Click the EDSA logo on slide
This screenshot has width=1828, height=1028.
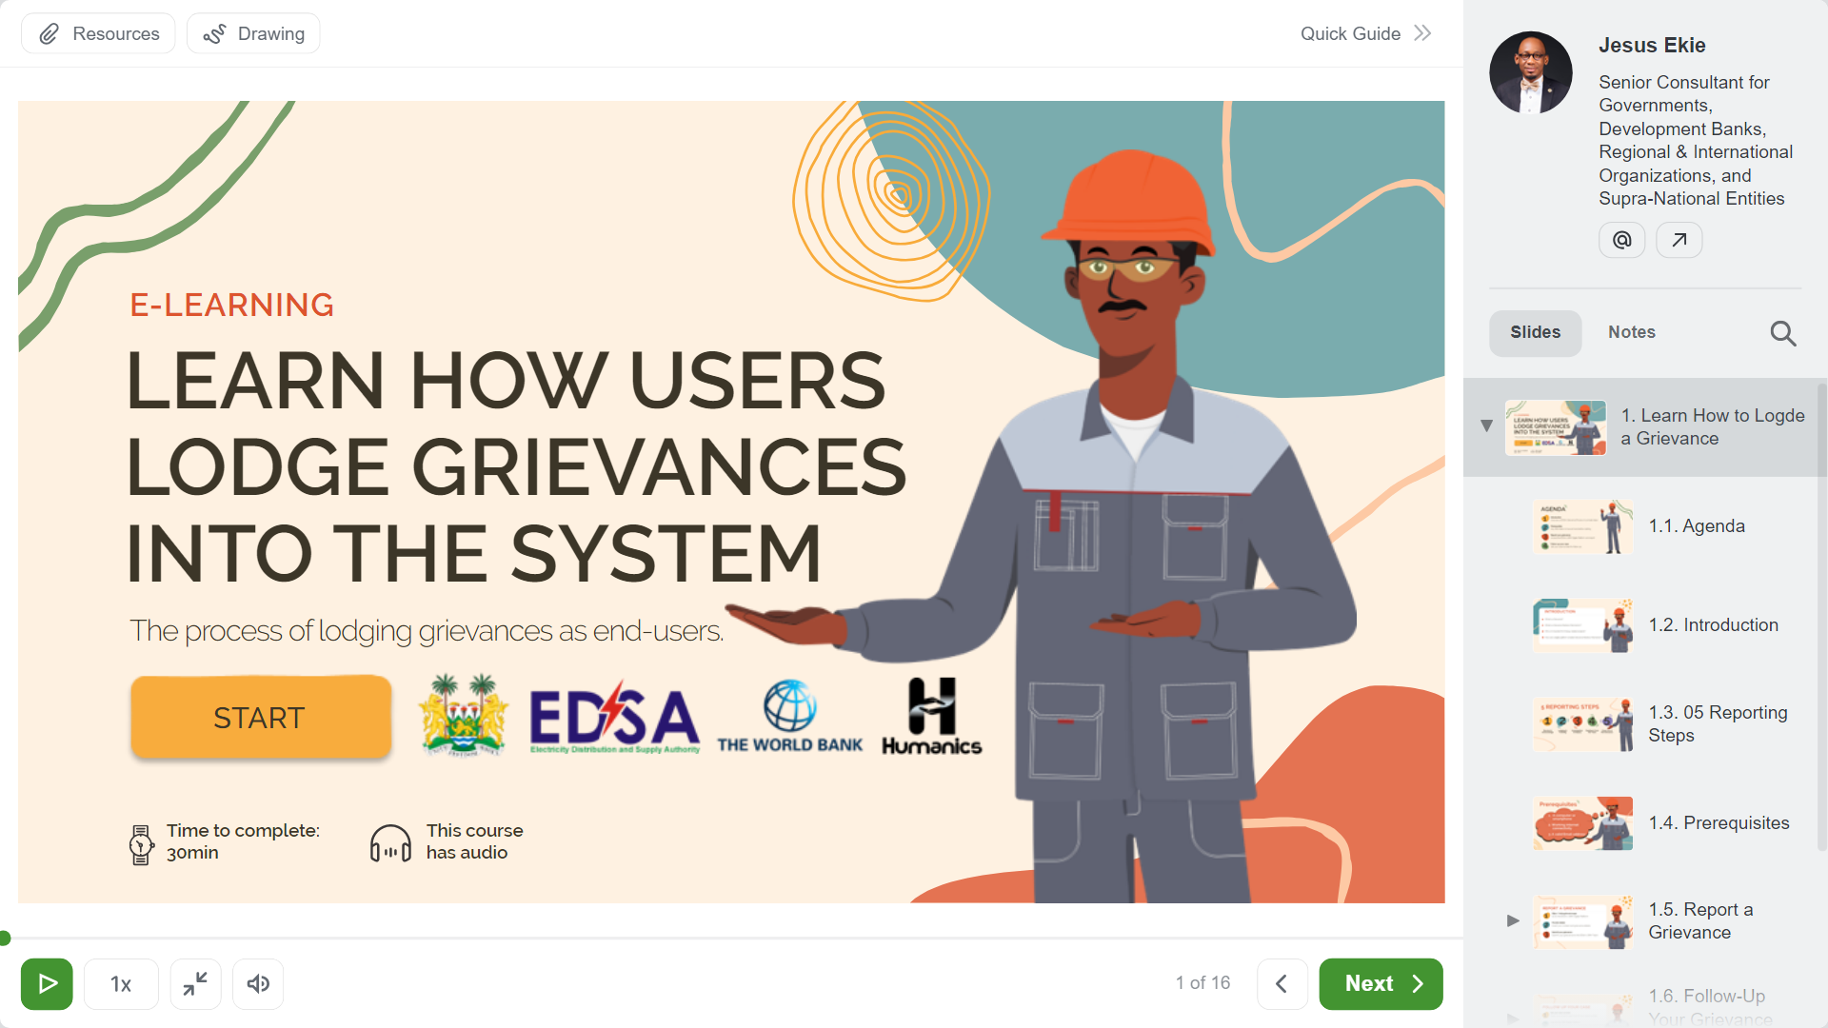coord(615,717)
